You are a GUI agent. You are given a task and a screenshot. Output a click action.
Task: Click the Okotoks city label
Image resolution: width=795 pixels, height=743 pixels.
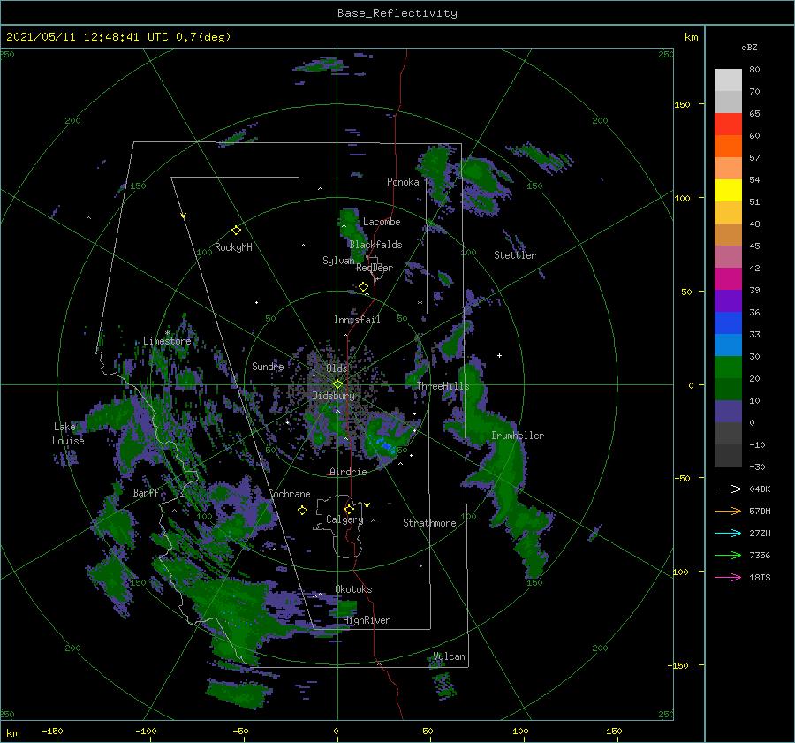point(353,589)
